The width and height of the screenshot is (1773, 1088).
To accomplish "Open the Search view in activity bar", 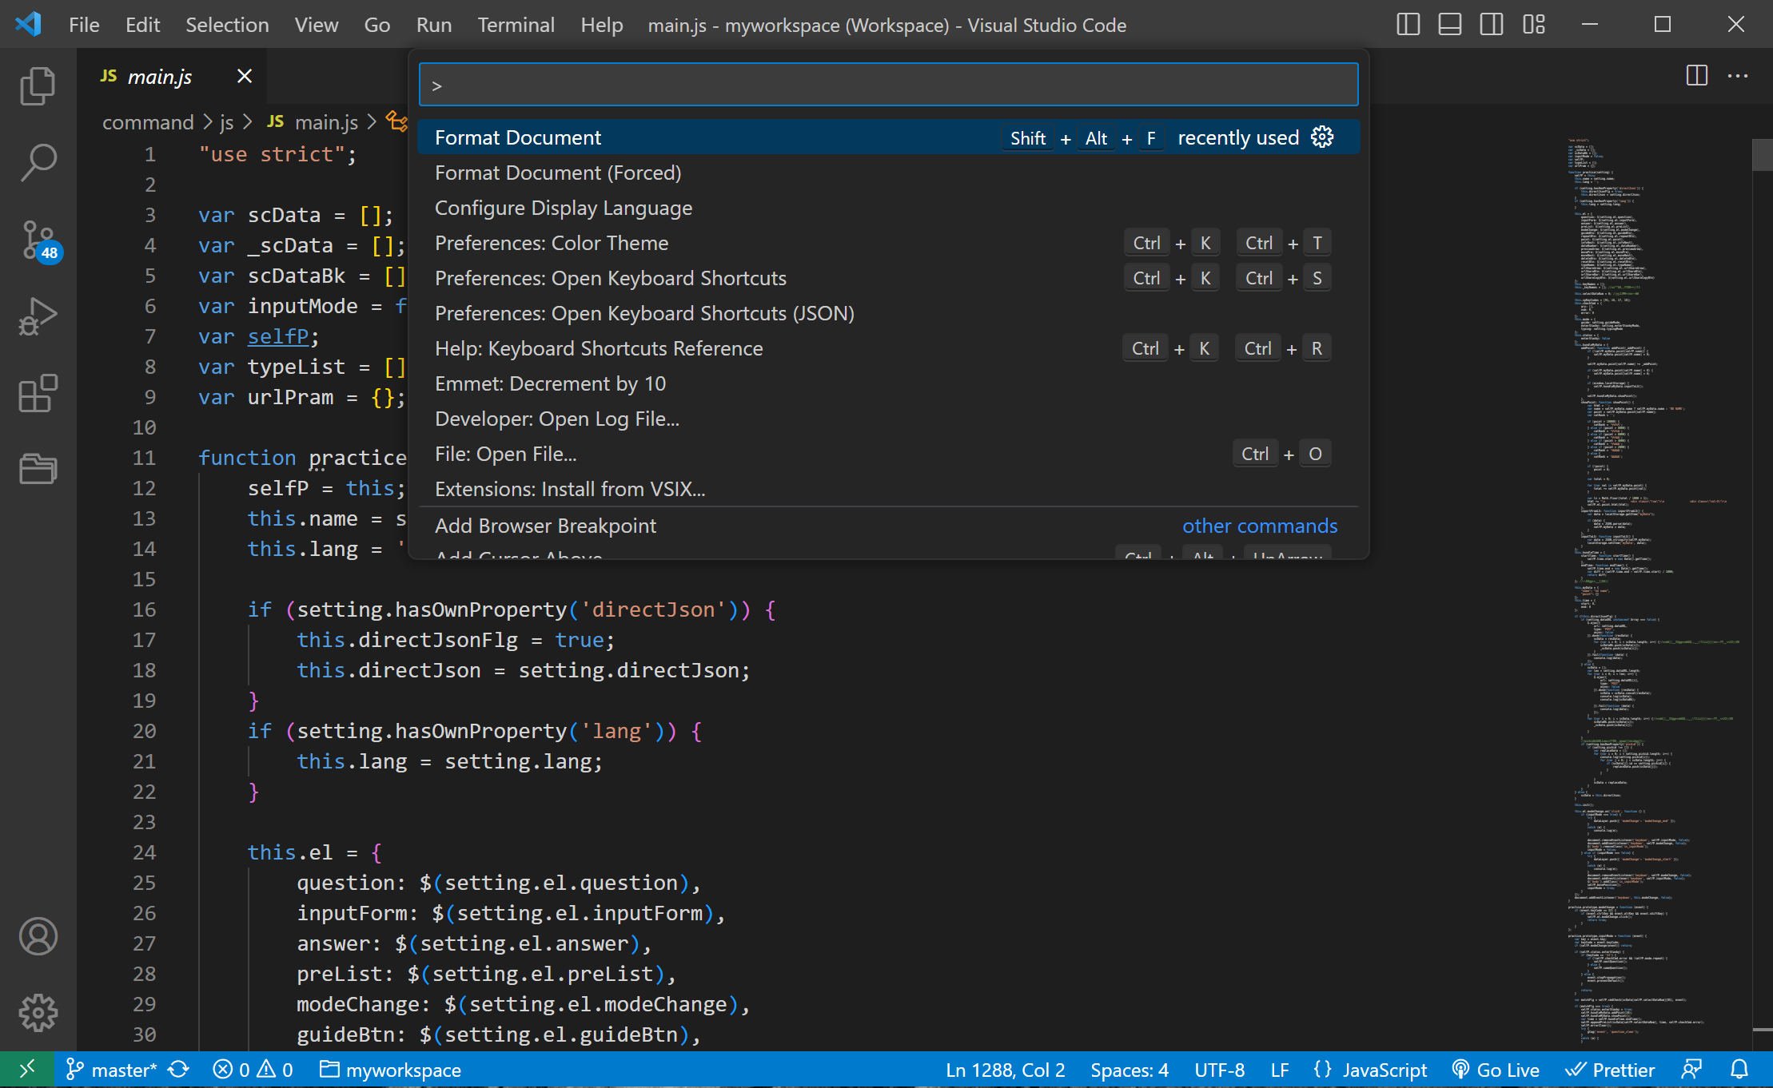I will pos(38,162).
